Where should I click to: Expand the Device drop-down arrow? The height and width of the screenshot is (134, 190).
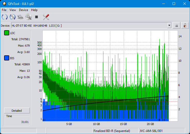pos(169,25)
